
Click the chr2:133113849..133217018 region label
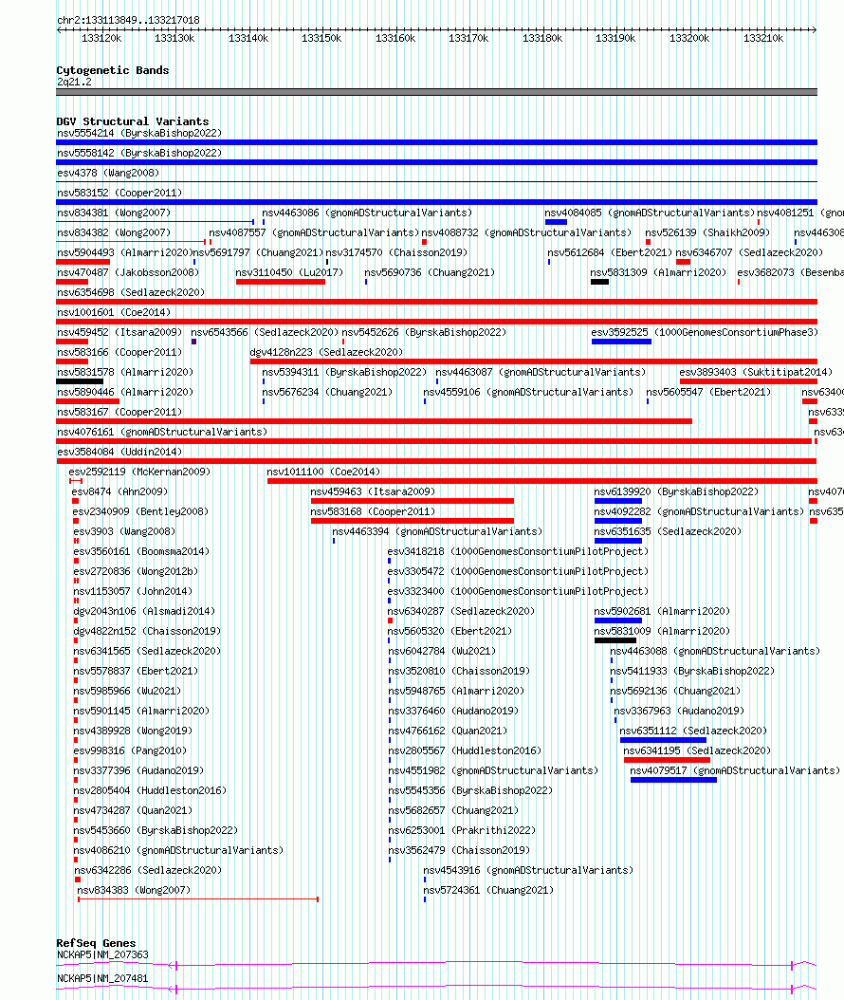point(128,21)
